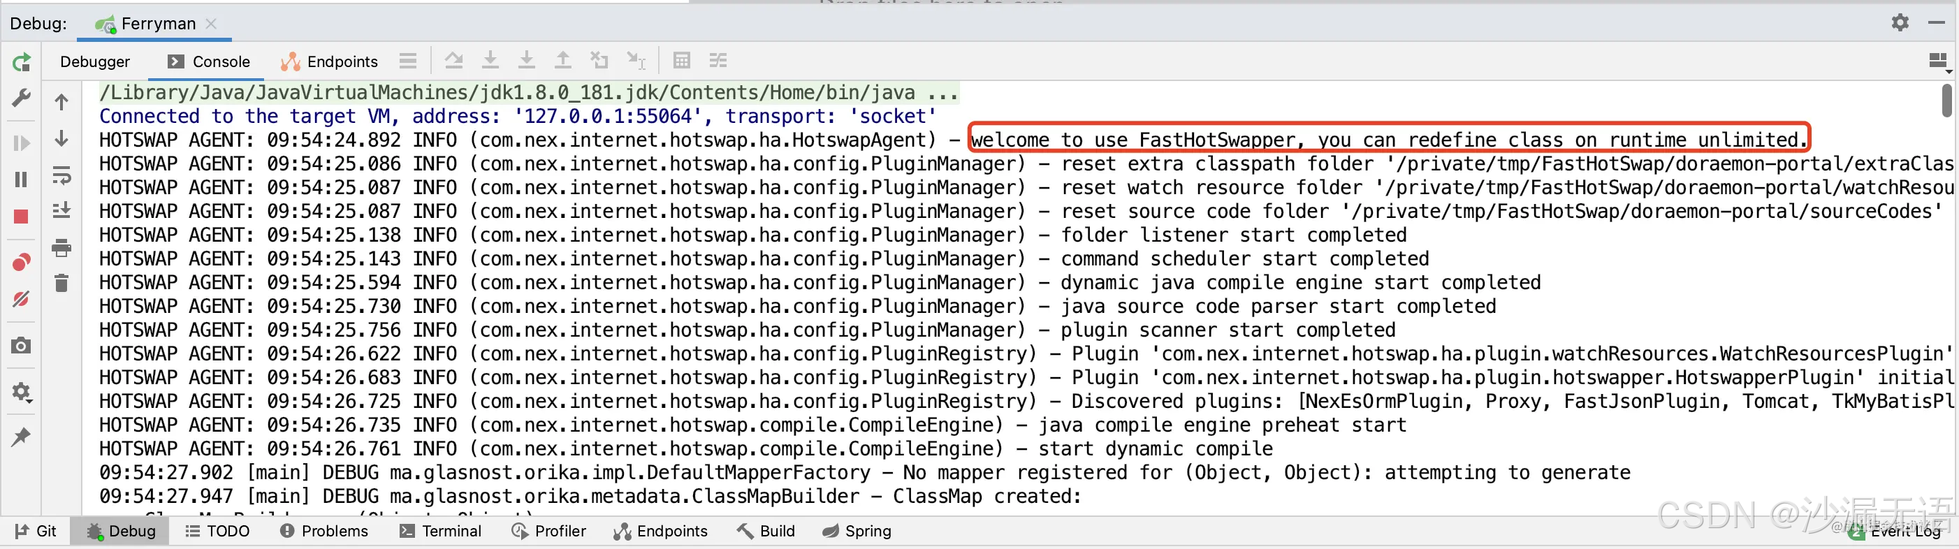Click 'plugin scanner start completed' log line
1959x549 pixels.
[x=748, y=330]
